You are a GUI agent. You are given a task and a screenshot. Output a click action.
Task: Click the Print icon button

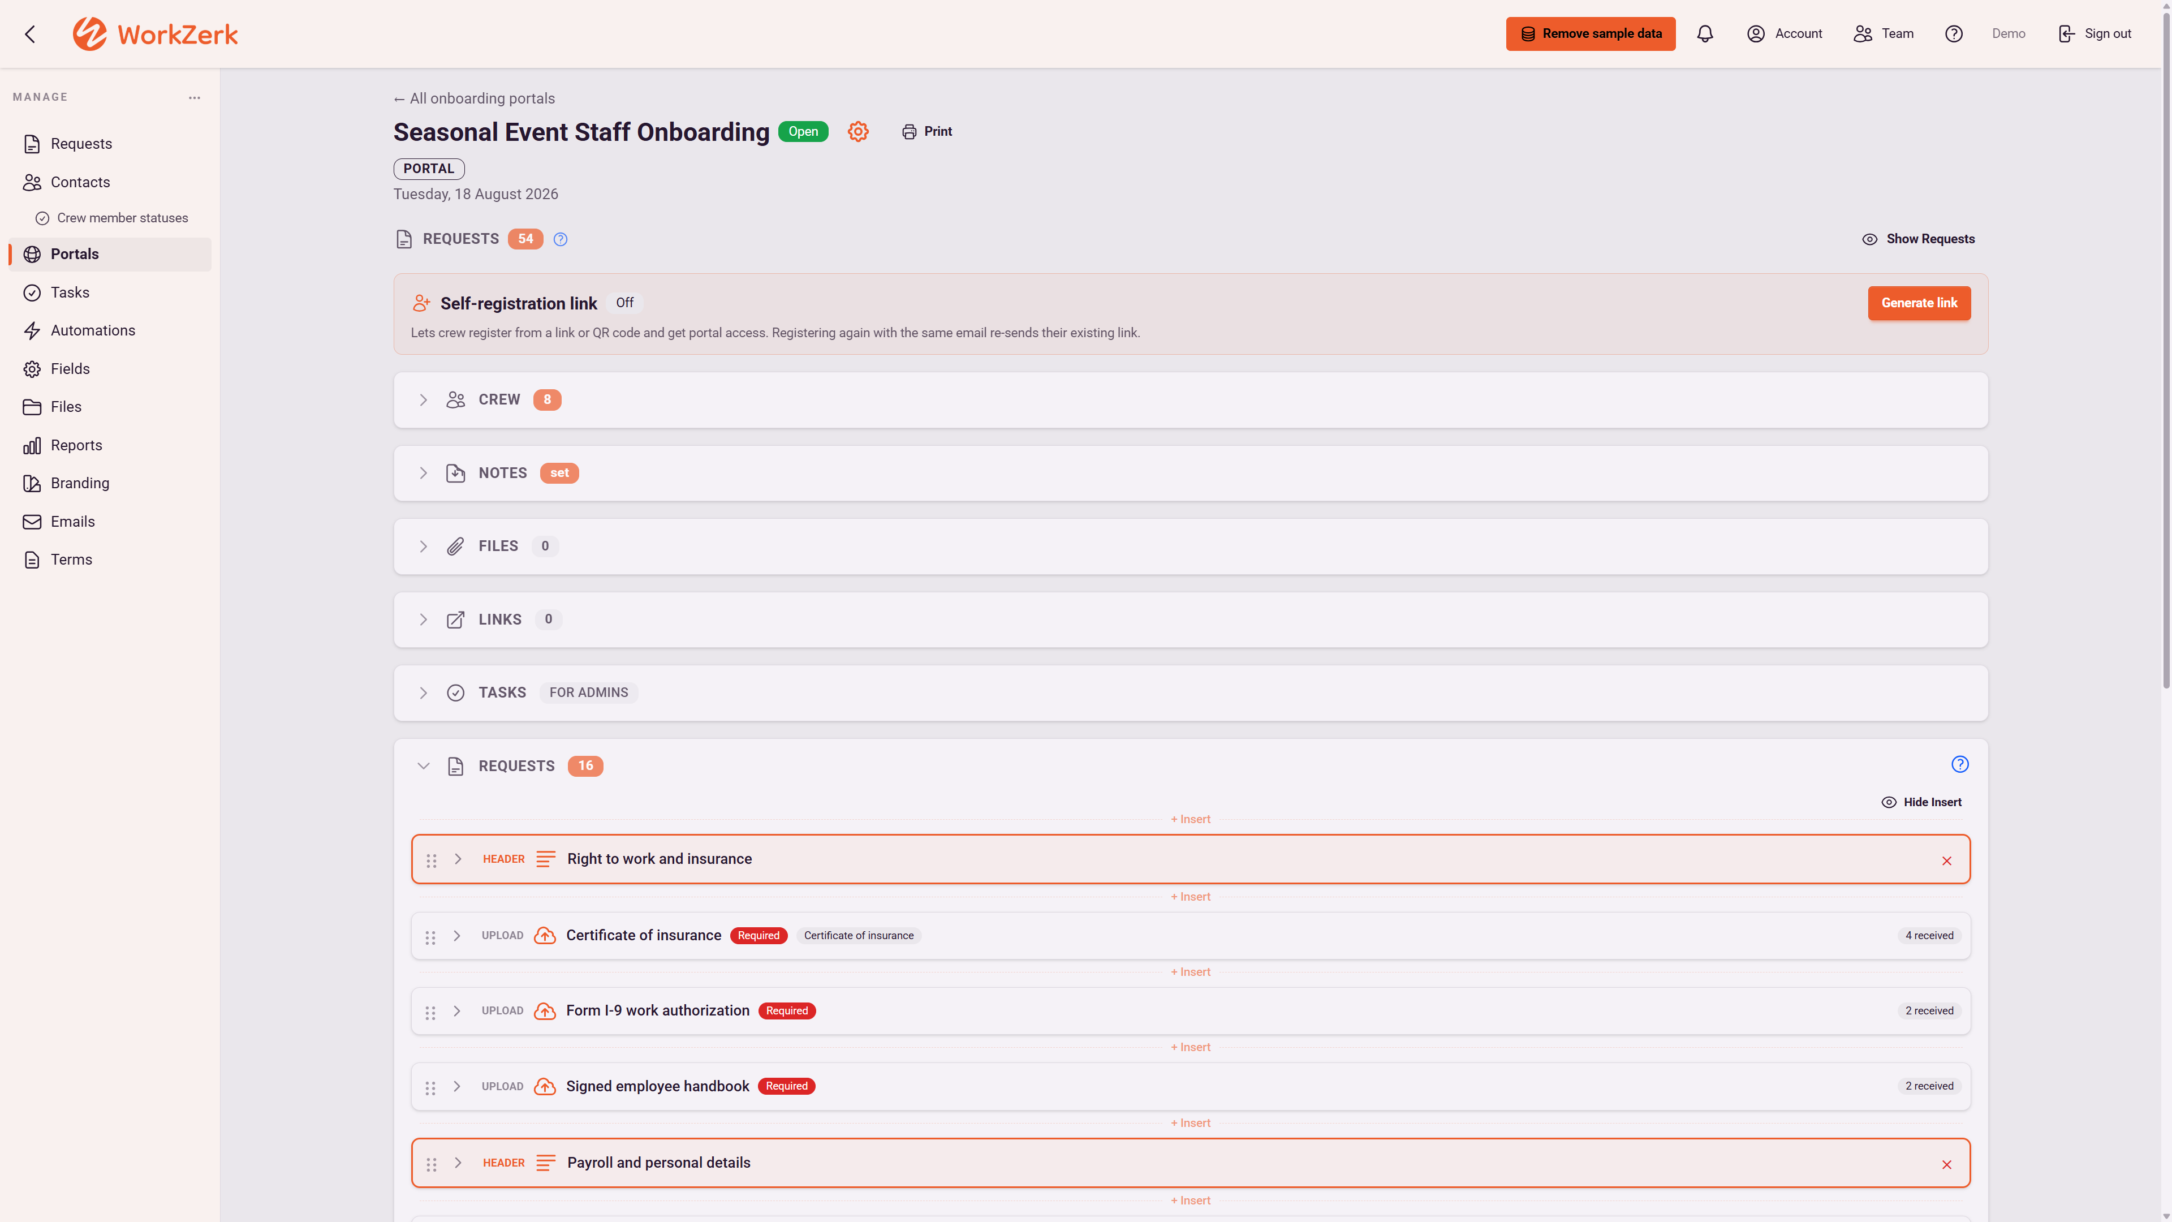pyautogui.click(x=926, y=132)
